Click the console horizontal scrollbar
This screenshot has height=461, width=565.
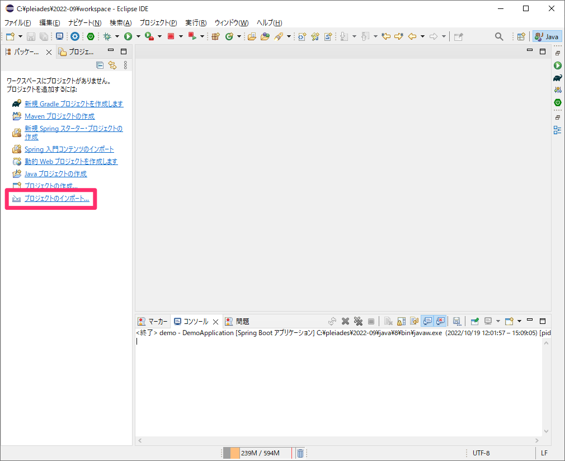(x=338, y=440)
